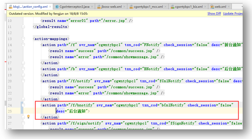Image resolution: width=252 pixels, height=139 pixels.
Task: Click the opening action-mappings tag
Action: tap(51, 39)
